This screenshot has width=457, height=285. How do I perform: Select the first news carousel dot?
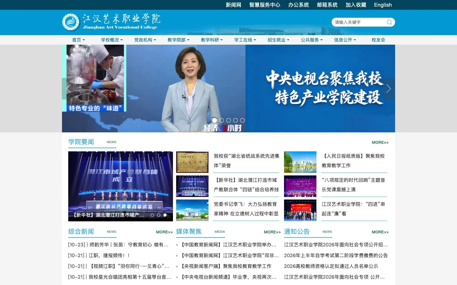pos(152,215)
